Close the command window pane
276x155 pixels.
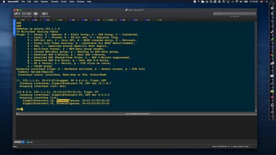tap(17, 114)
